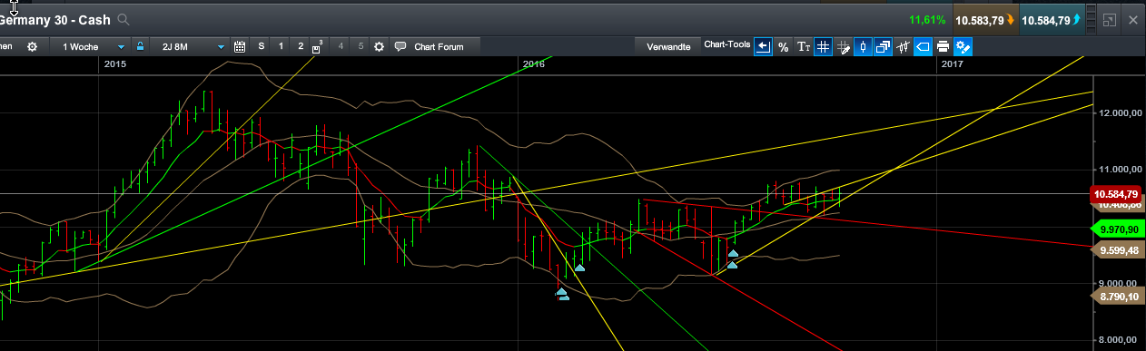
Task: Select the grid with pencil drawing tool
Action: coord(843,46)
